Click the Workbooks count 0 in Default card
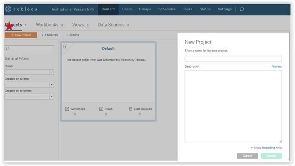The height and width of the screenshot is (166, 295). coord(75,114)
